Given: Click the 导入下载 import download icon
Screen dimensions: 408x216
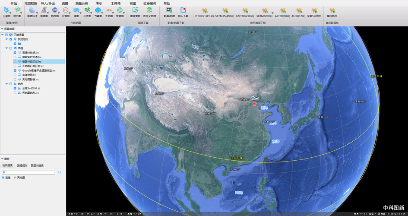Looking at the screenshot, I should click(x=183, y=11).
